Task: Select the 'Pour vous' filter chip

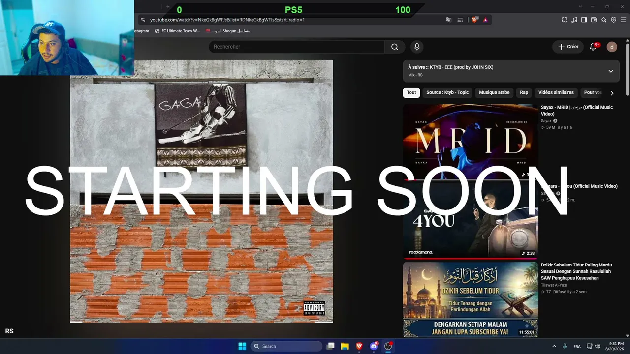Action: pos(593,92)
